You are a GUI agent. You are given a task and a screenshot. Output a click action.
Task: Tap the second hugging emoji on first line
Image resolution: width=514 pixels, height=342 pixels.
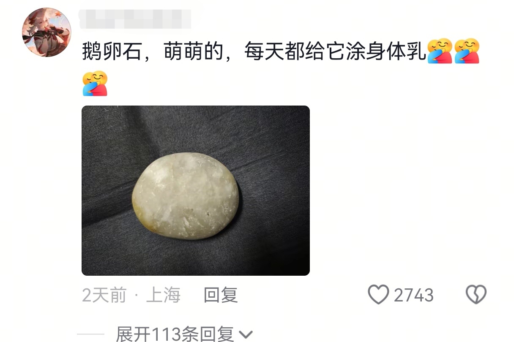(467, 51)
